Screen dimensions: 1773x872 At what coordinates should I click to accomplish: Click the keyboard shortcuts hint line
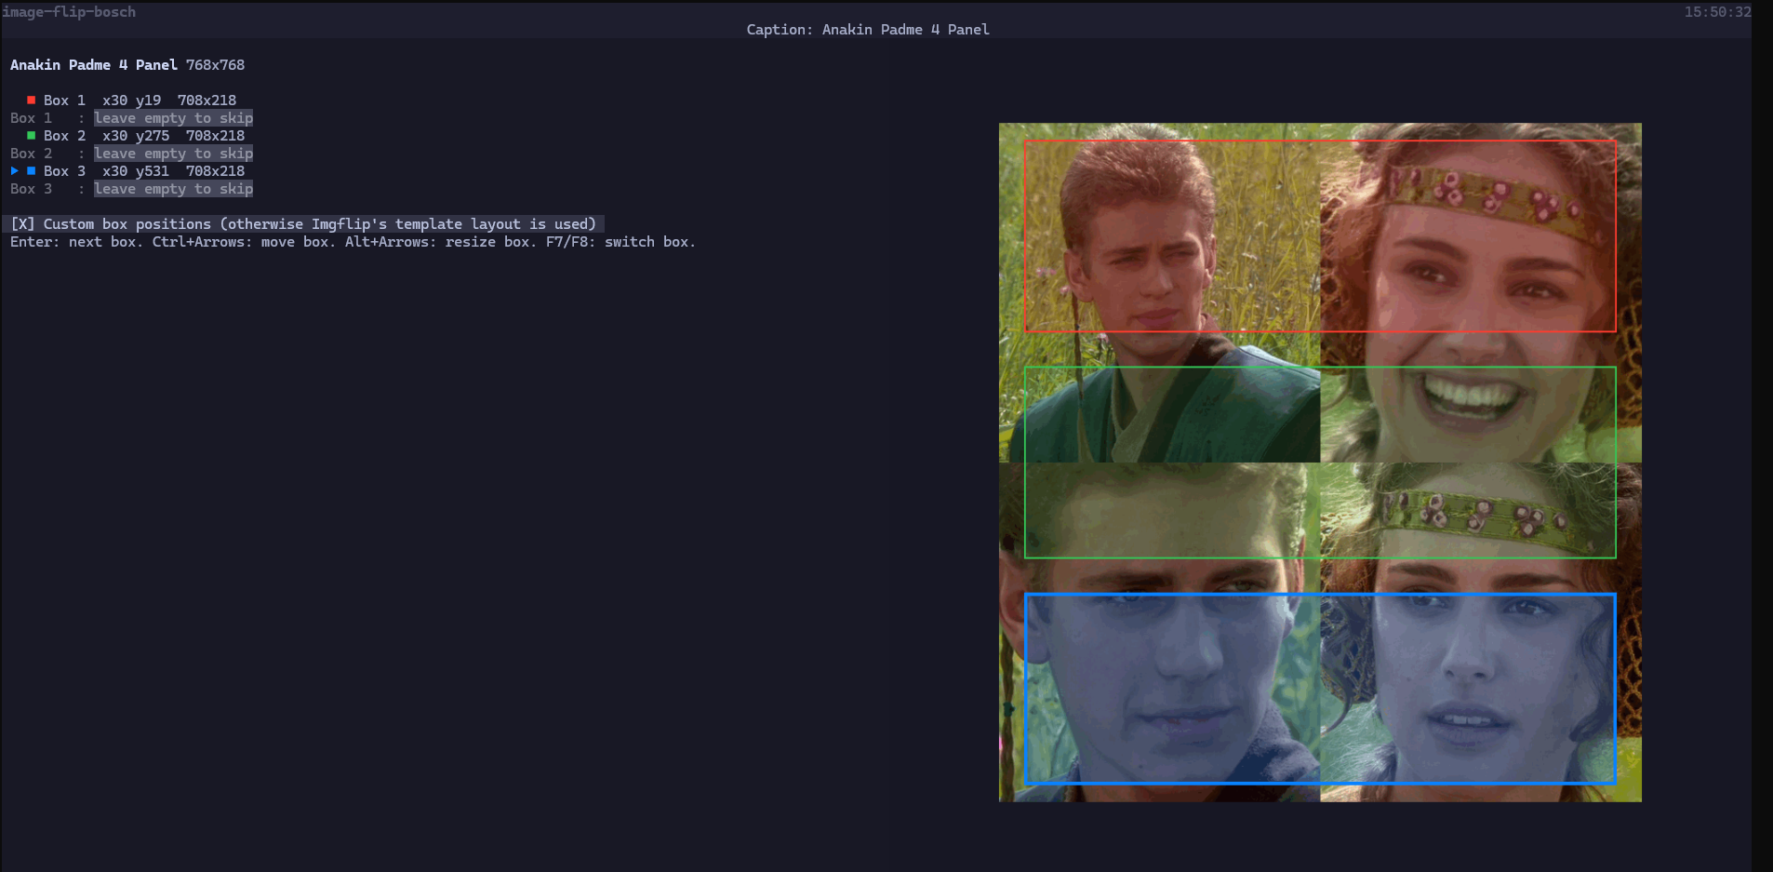[x=353, y=242]
